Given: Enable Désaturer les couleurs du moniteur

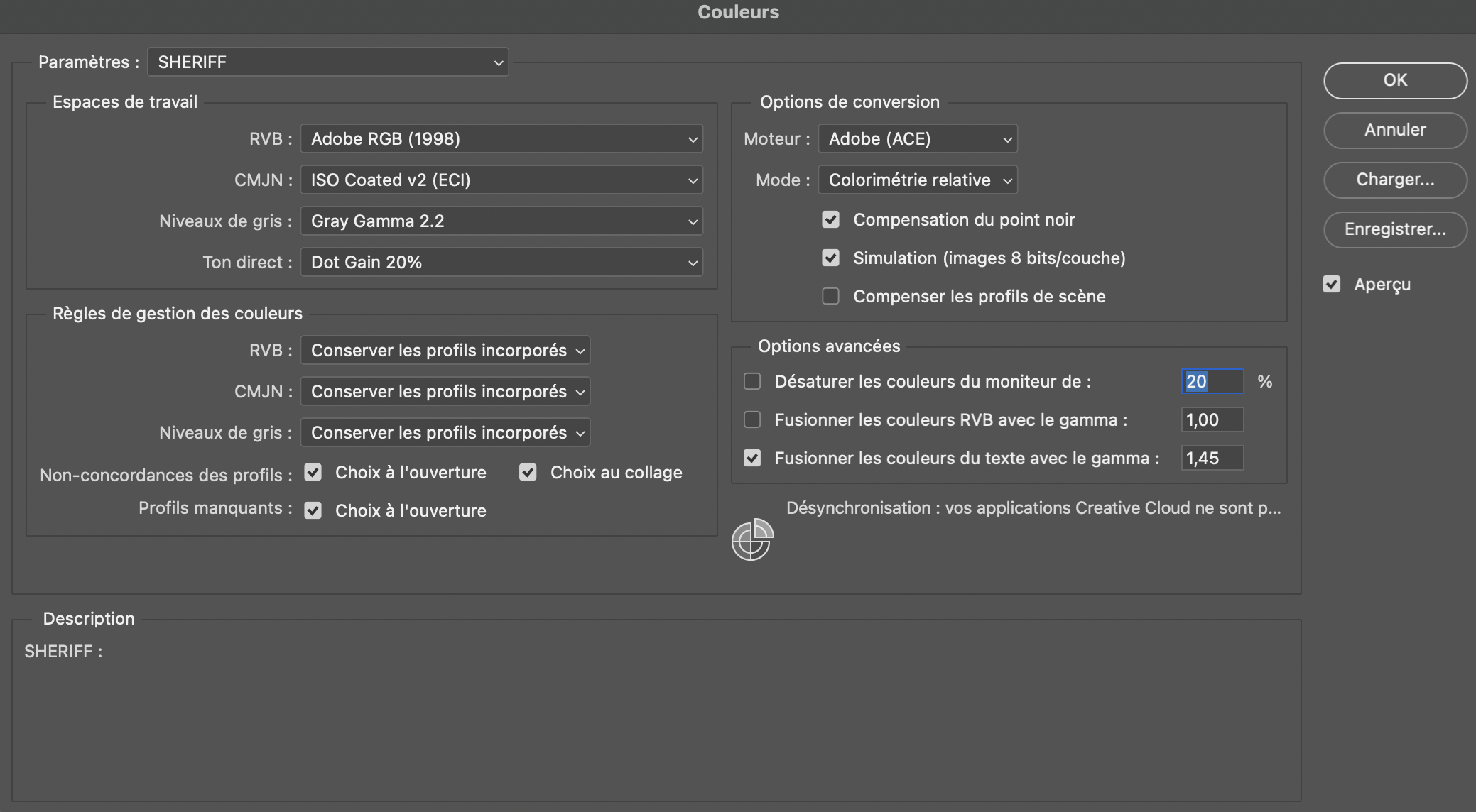Looking at the screenshot, I should coord(752,381).
